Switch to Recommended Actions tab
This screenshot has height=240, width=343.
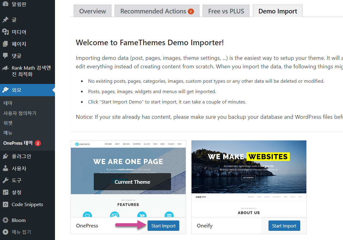[x=157, y=11]
